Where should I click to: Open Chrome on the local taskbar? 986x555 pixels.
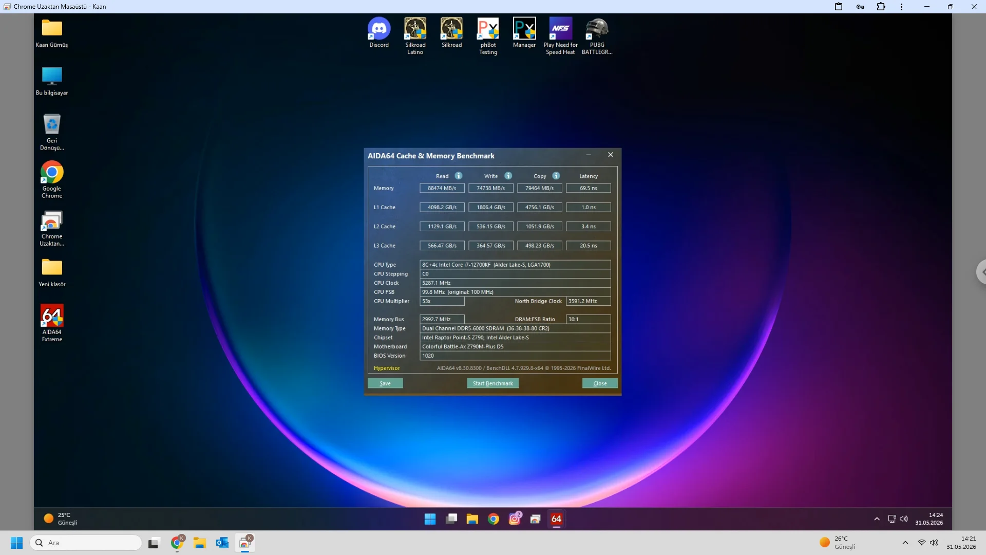tap(177, 543)
